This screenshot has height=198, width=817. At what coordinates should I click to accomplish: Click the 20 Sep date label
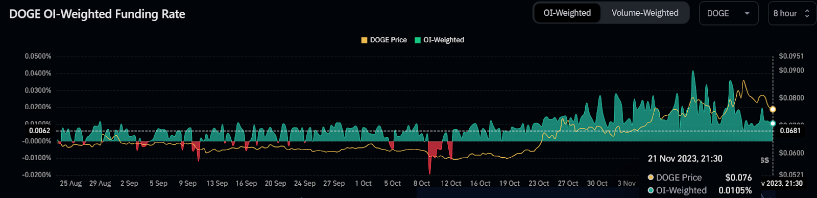pos(275,183)
